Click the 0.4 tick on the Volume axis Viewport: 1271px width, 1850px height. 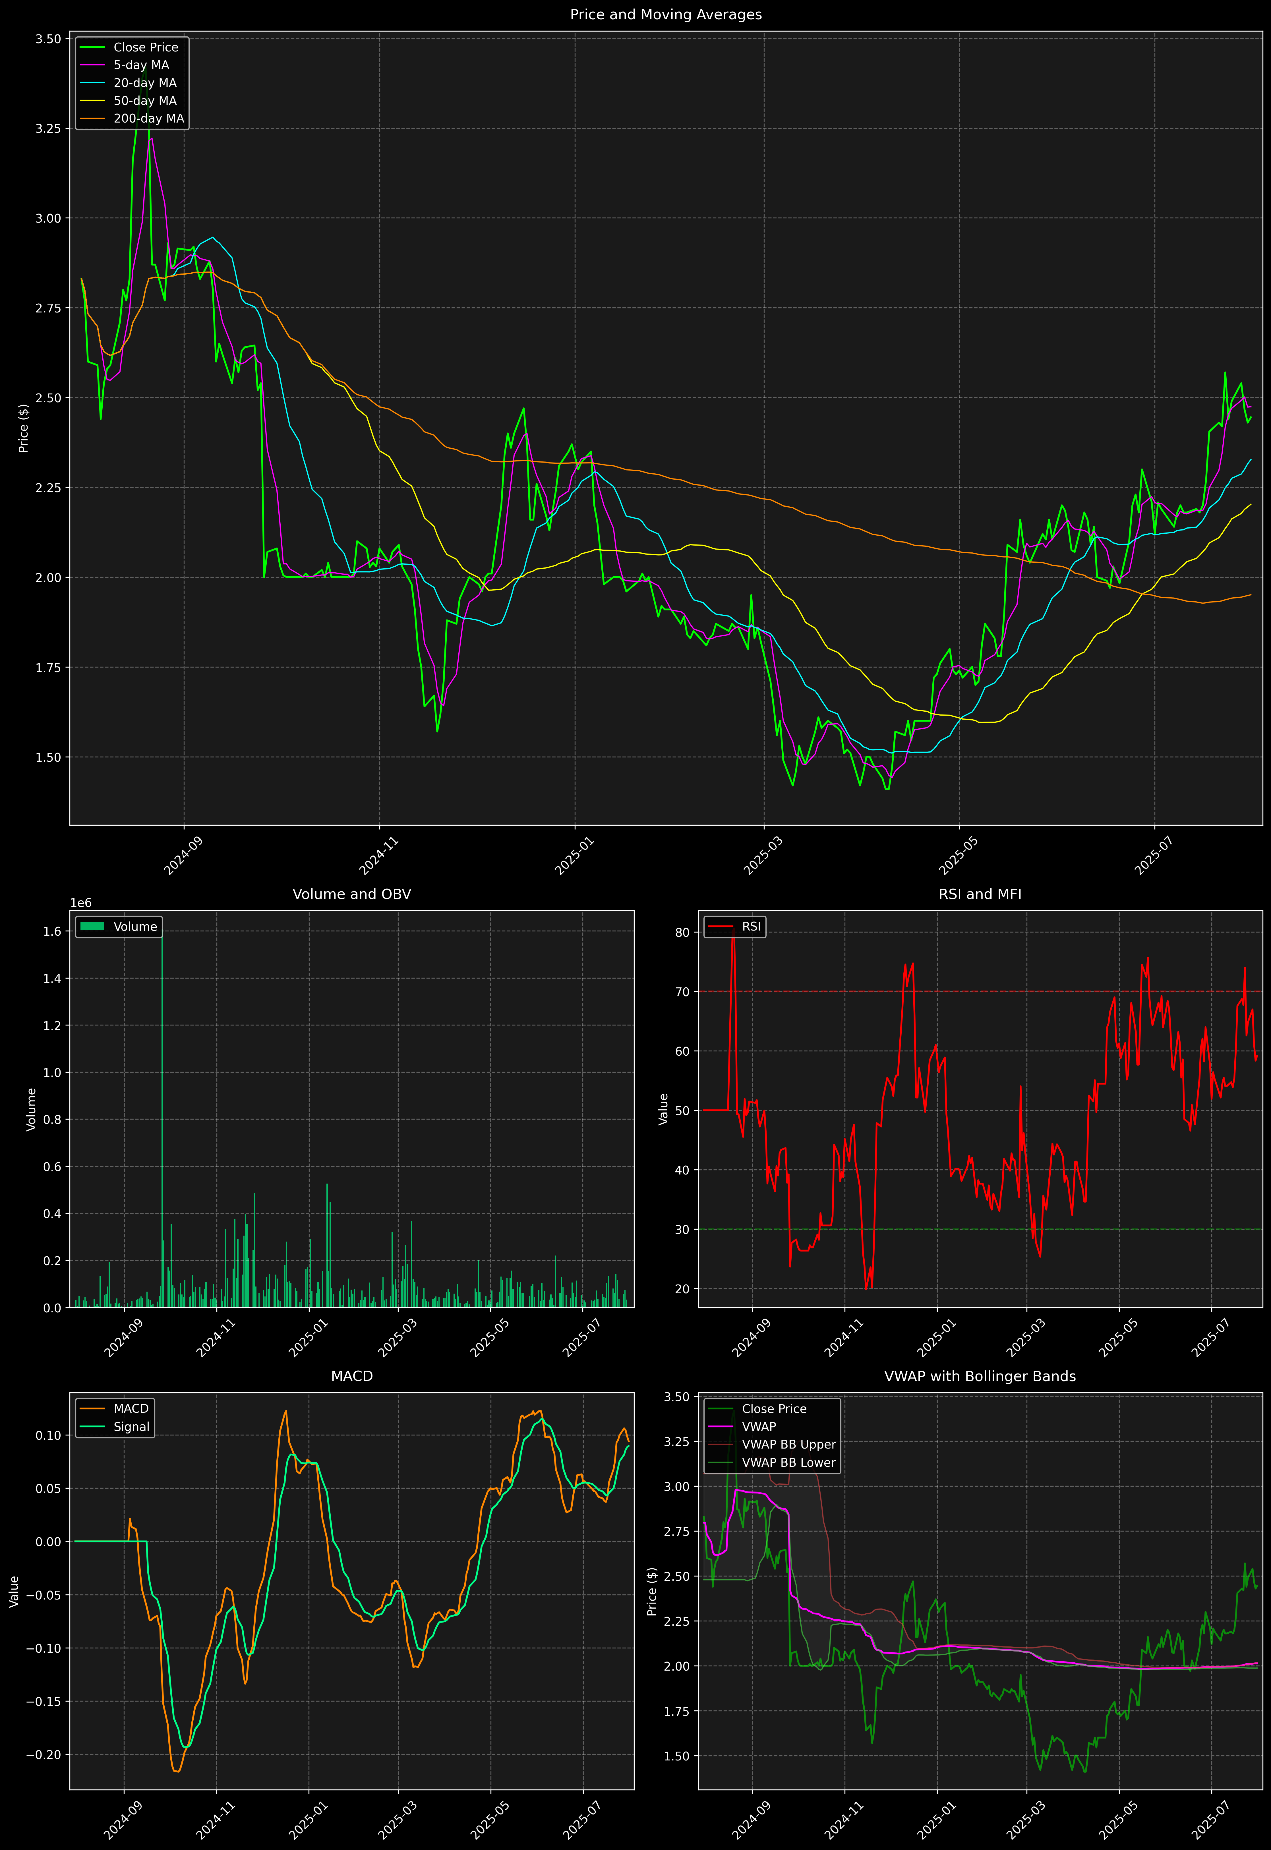pos(53,1214)
